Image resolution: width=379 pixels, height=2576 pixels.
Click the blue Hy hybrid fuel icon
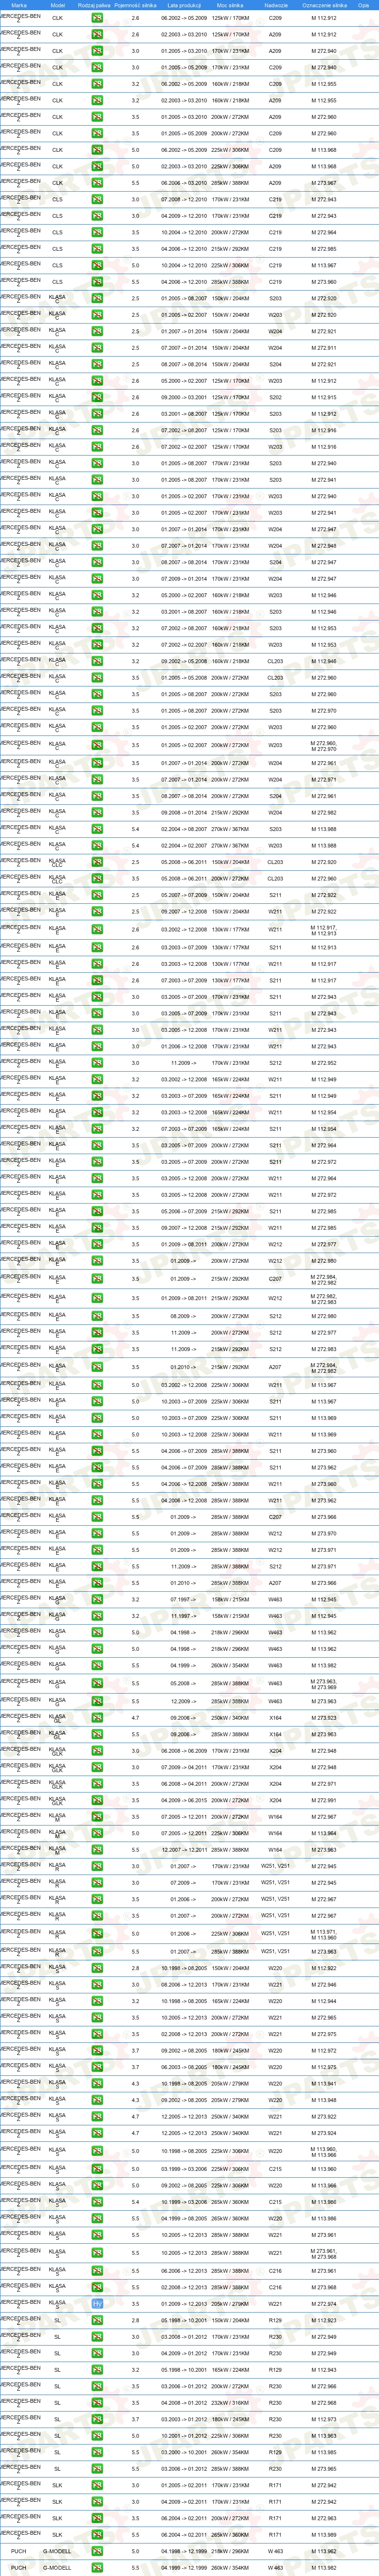(97, 2303)
